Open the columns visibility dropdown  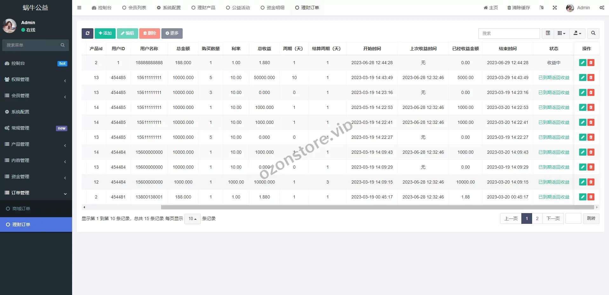click(561, 33)
